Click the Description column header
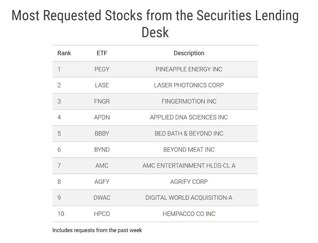318x243 pixels. 189,53
